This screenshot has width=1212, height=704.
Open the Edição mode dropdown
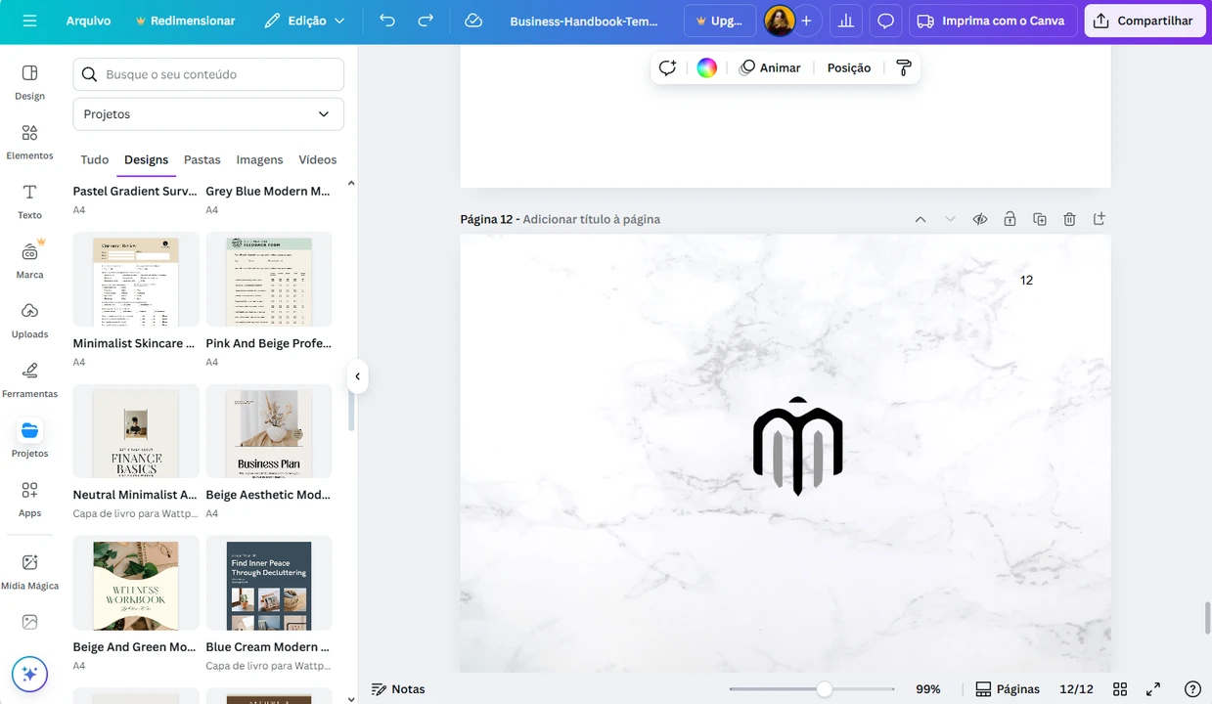(305, 21)
